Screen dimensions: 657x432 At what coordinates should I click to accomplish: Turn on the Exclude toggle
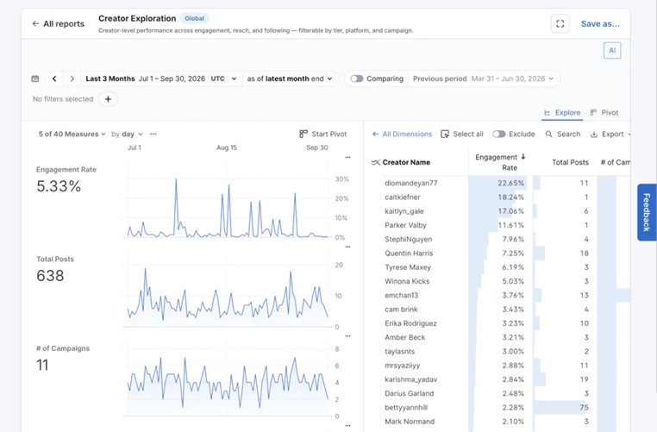coord(498,134)
